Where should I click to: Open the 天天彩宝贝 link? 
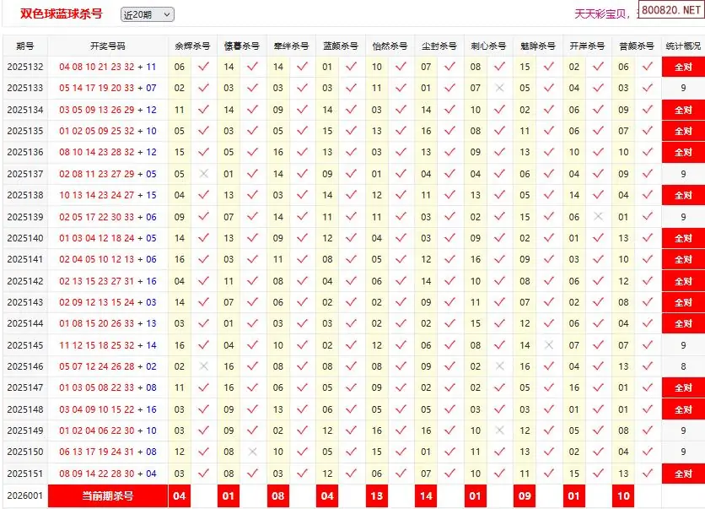click(x=600, y=14)
